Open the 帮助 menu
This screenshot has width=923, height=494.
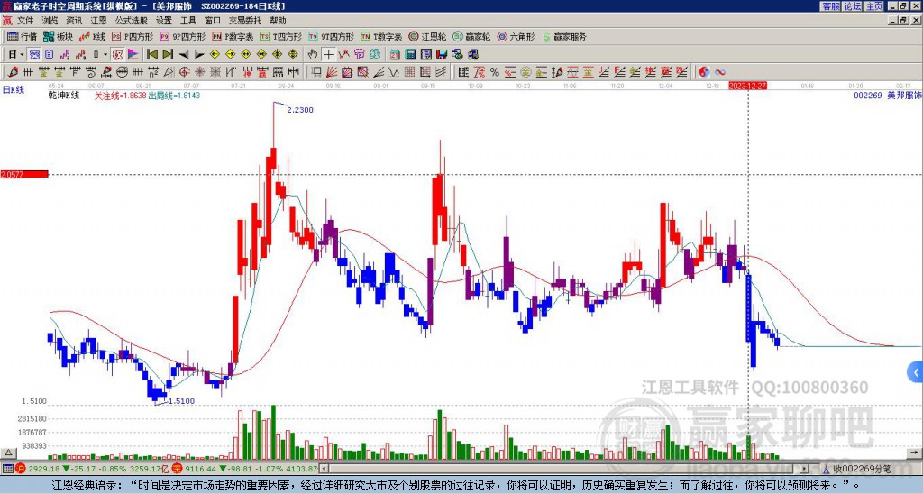(278, 21)
